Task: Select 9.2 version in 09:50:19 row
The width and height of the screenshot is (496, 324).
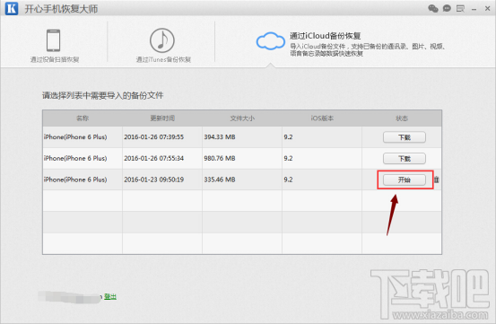Action: (x=288, y=180)
